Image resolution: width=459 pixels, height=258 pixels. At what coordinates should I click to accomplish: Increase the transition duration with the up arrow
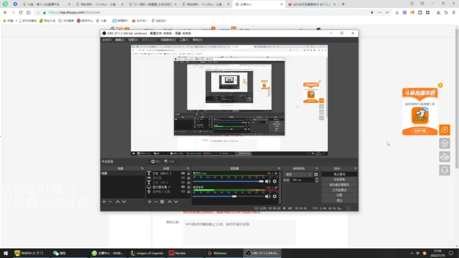coord(317,179)
